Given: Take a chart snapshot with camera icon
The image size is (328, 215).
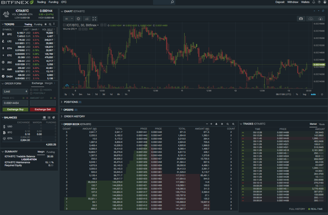Looking at the screenshot, I should point(301,19).
